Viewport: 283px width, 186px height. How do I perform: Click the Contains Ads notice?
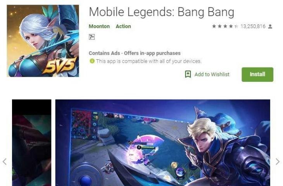[104, 53]
